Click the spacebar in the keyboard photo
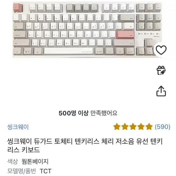The height and width of the screenshot is (176, 176). (68, 51)
